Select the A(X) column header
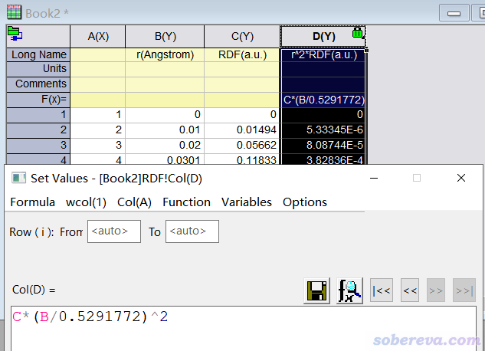The width and height of the screenshot is (485, 351). tap(98, 37)
